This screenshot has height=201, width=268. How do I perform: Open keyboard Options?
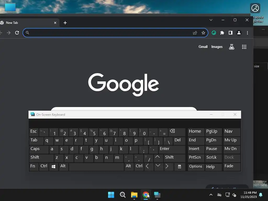click(196, 167)
